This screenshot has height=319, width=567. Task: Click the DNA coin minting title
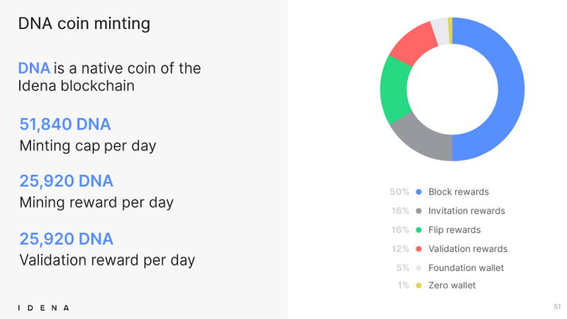pyautogui.click(x=84, y=24)
